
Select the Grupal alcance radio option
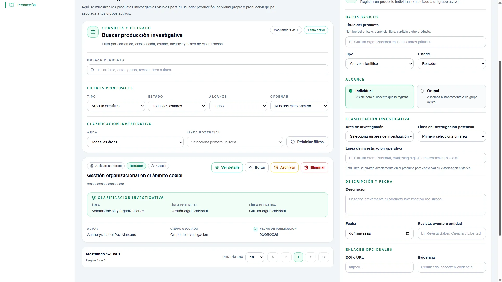coord(422,91)
